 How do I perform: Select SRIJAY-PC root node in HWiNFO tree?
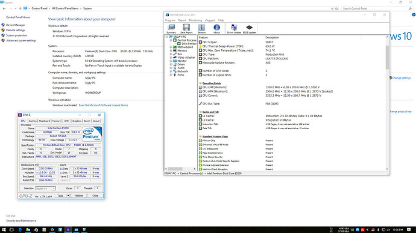180,37
